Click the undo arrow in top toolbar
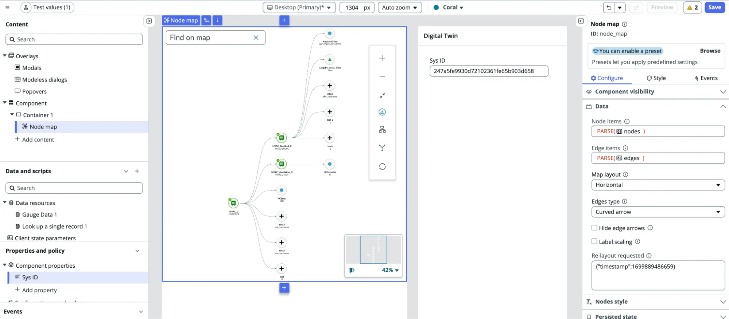 (x=609, y=8)
